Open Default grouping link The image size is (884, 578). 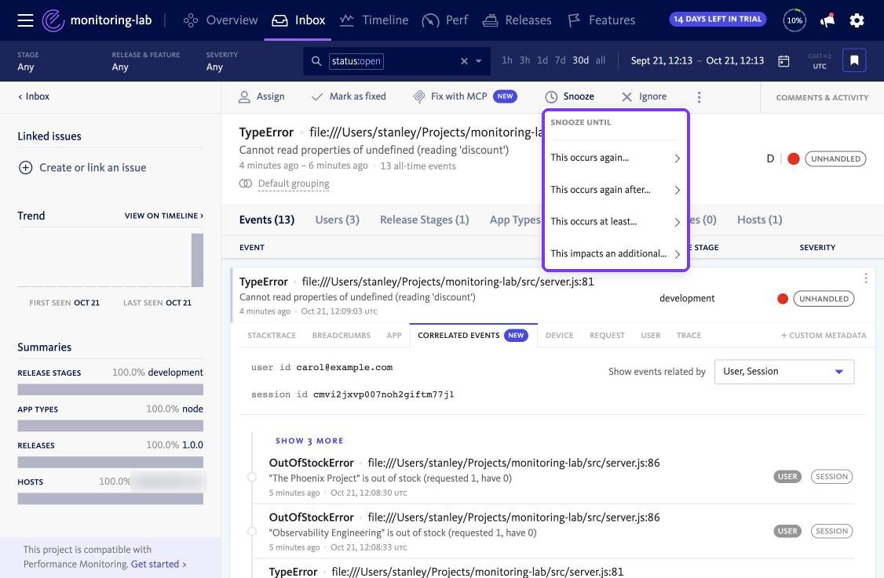pos(293,183)
